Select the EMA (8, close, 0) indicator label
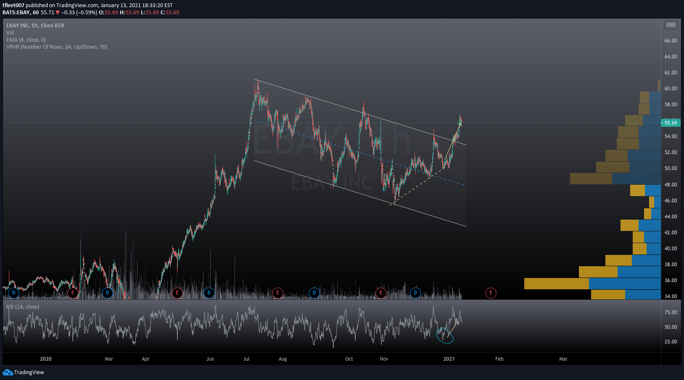The height and width of the screenshot is (380, 684). click(26, 40)
